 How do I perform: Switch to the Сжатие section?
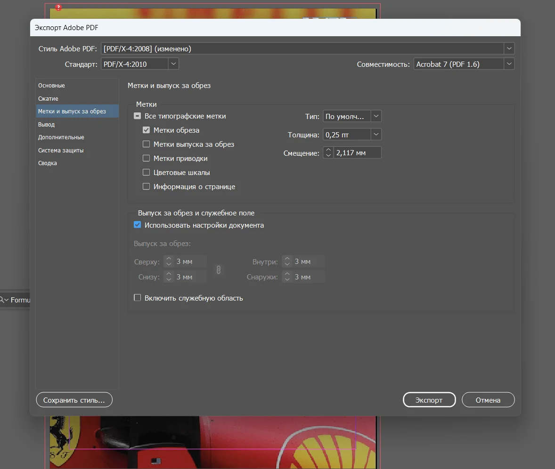(49, 99)
